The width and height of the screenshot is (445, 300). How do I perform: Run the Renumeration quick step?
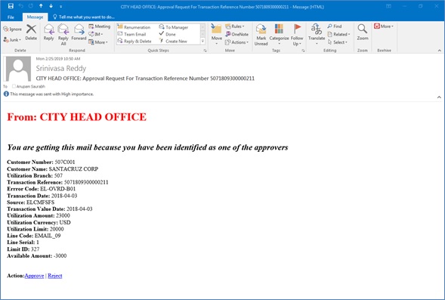pos(134,27)
